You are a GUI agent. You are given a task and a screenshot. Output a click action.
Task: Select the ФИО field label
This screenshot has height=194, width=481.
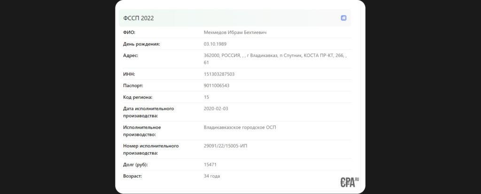(129, 32)
